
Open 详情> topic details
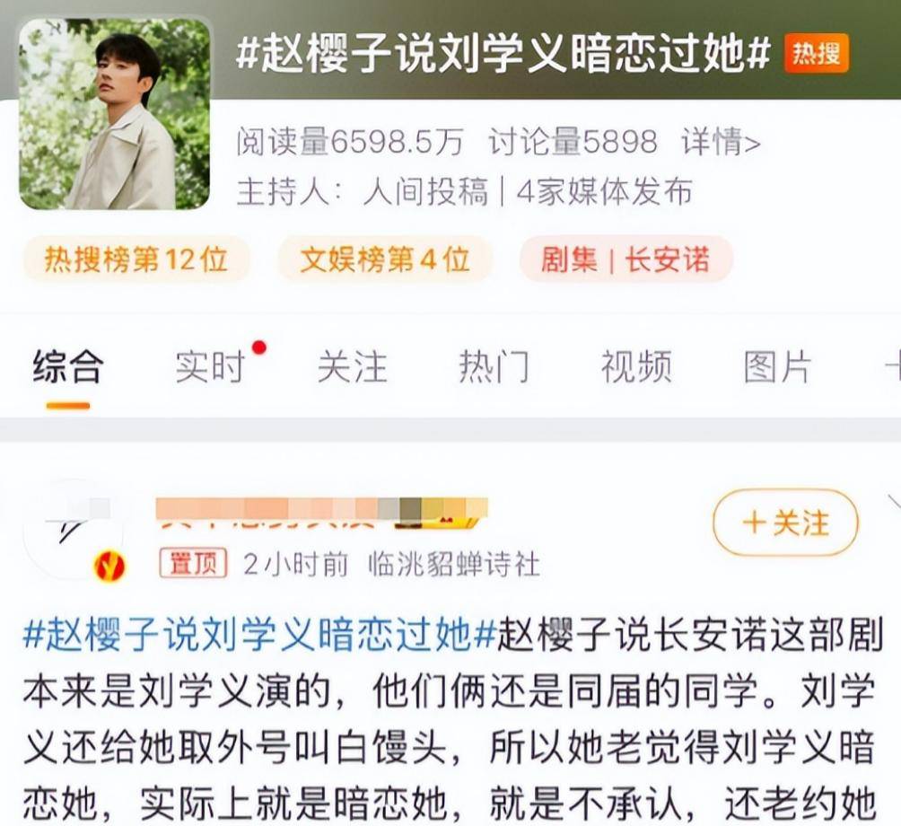[x=722, y=142]
